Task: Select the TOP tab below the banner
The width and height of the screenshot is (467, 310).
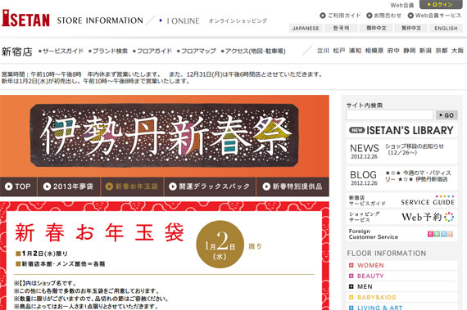Action: [19, 186]
